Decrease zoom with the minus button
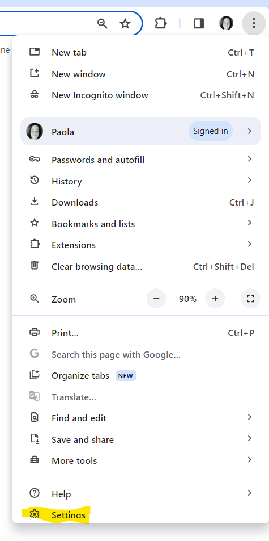269x541 pixels. pyautogui.click(x=156, y=299)
